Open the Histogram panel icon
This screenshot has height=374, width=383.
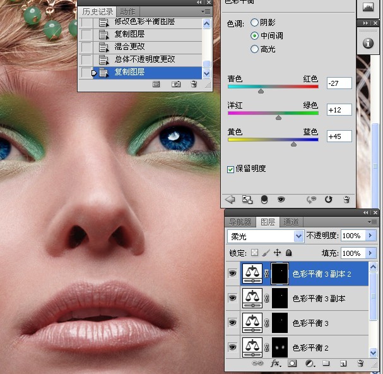(368, 8)
